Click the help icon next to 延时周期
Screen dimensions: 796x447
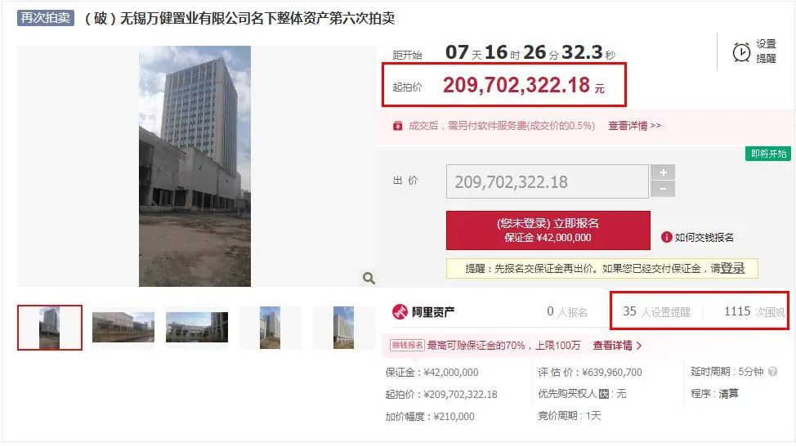[772, 371]
